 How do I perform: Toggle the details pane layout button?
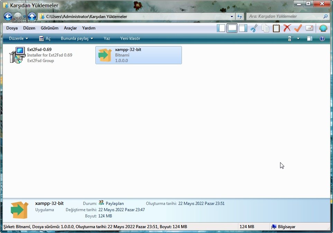(x=232, y=28)
